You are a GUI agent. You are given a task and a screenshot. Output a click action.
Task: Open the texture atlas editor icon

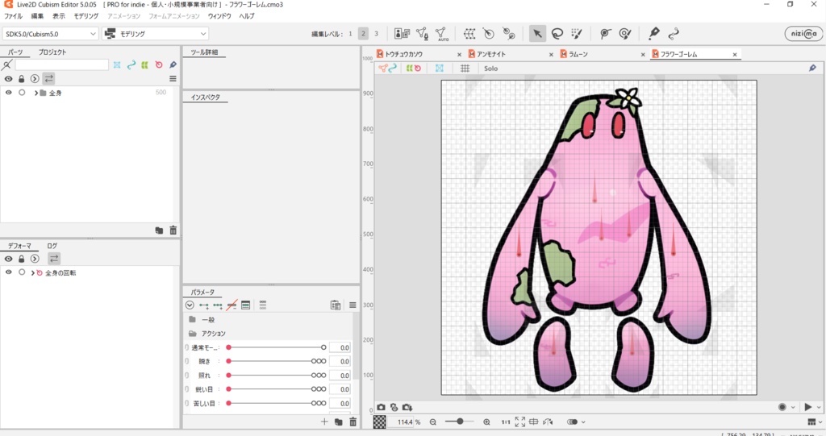pos(402,34)
